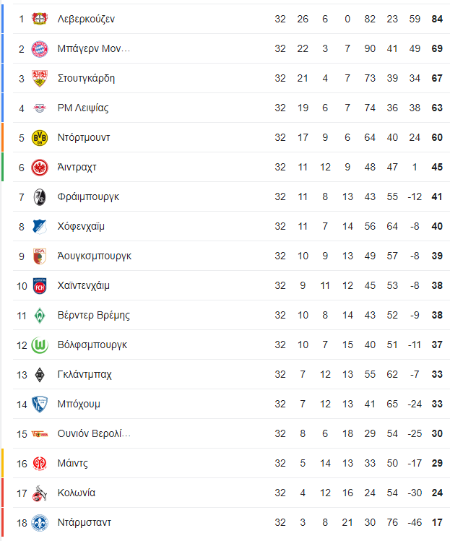Select the Γκλάντμπαχ team name
The image size is (450, 541).
pos(85,374)
